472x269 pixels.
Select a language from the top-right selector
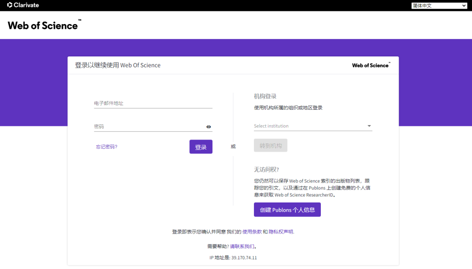[x=438, y=5]
